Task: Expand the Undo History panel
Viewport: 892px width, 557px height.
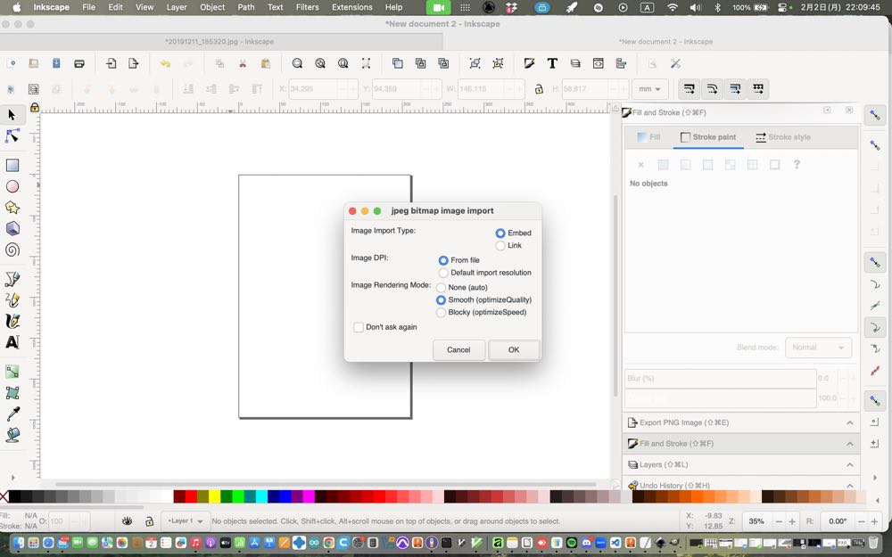Action: [741, 485]
